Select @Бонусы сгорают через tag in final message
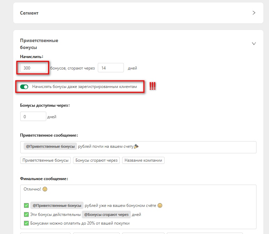 pyautogui.click(x=106, y=215)
